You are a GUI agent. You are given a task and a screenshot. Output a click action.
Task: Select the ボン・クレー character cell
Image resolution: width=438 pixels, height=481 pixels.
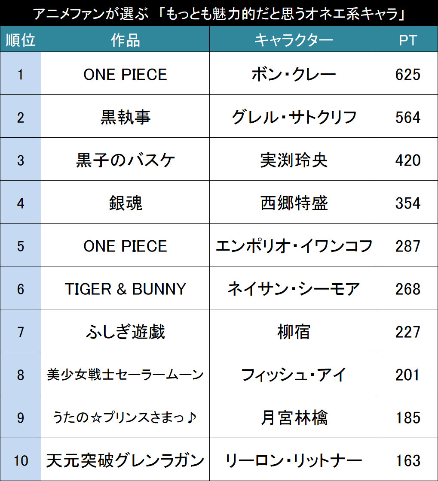[294, 73]
